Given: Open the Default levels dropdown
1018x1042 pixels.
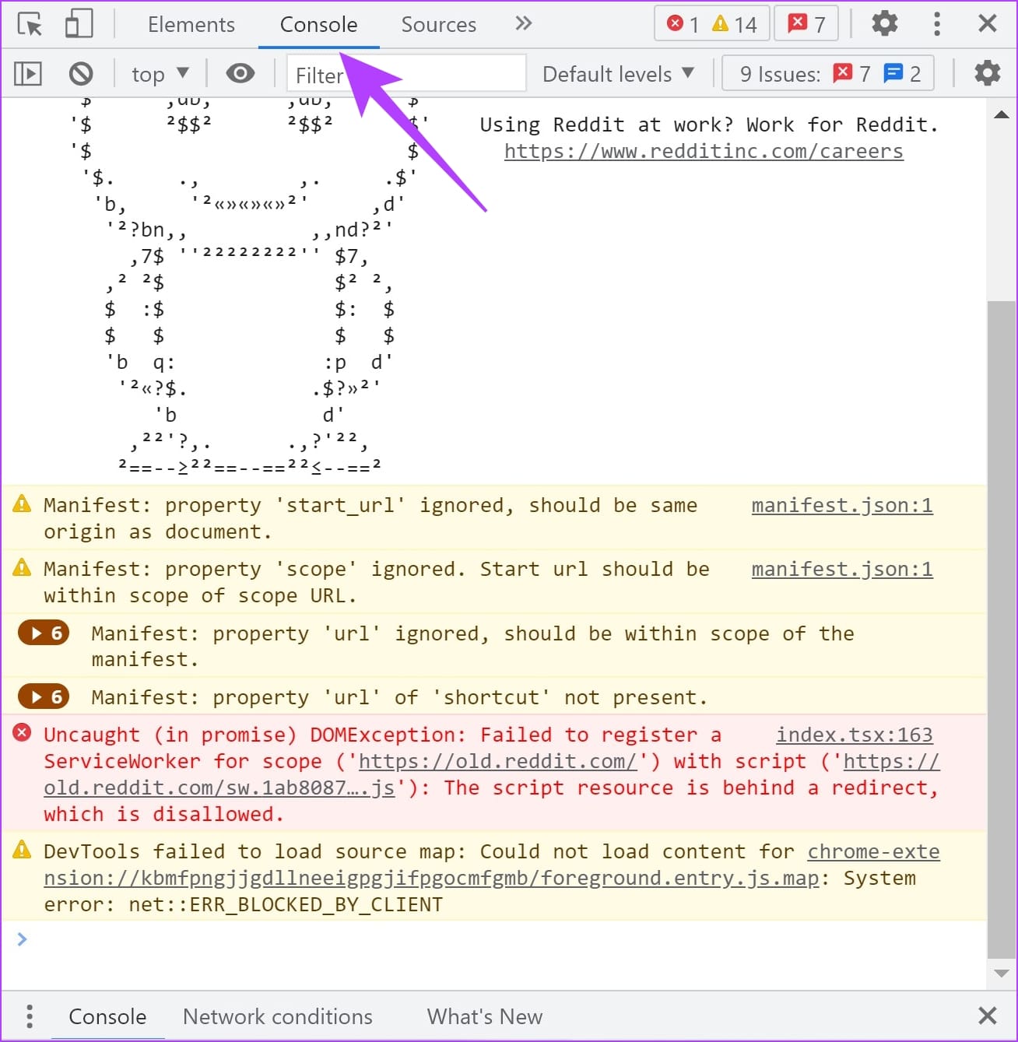Looking at the screenshot, I should [618, 74].
